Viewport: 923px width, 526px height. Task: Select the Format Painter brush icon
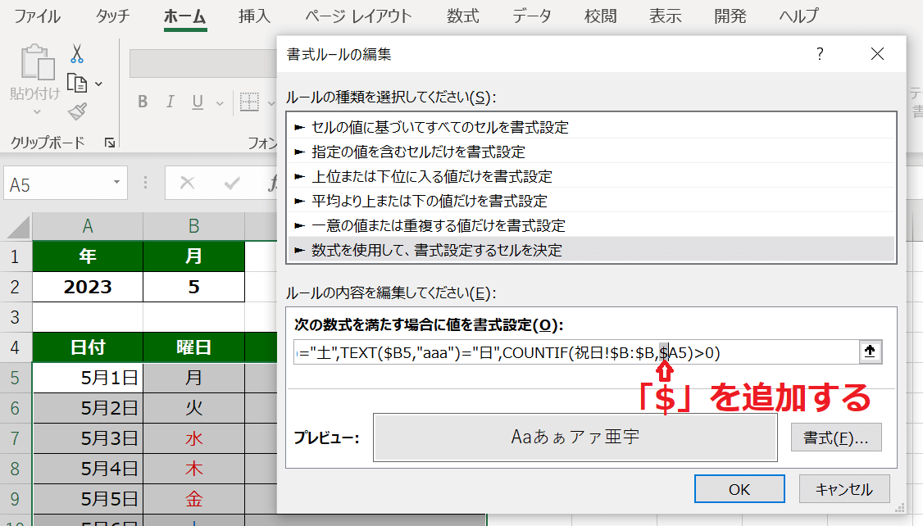pos(77,111)
